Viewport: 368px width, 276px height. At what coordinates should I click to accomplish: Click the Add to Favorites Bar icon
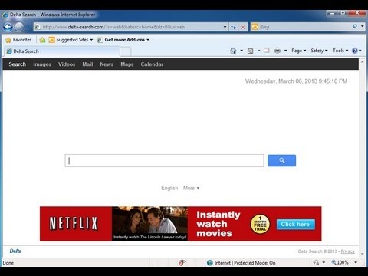coord(42,40)
